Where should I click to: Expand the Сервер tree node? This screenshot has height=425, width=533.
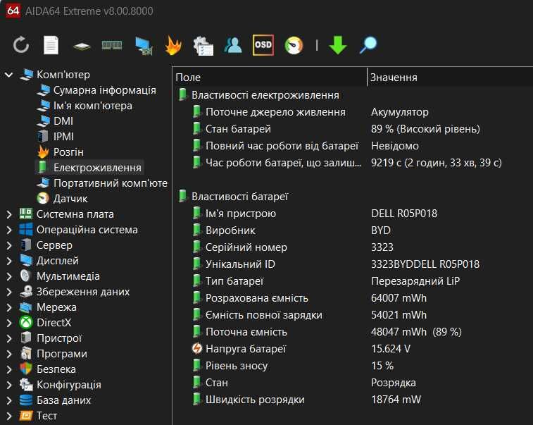pyautogui.click(x=9, y=245)
